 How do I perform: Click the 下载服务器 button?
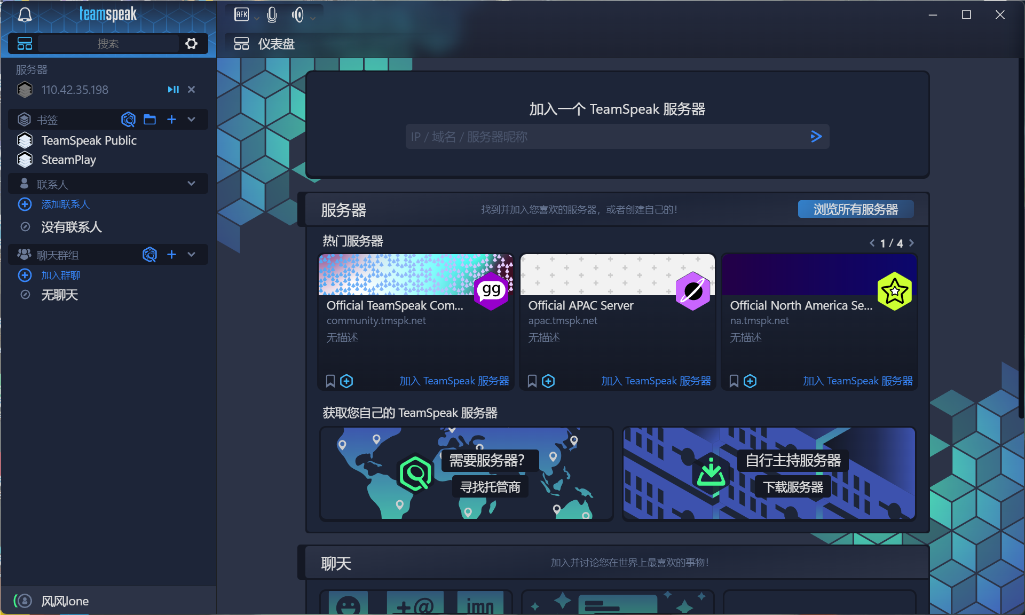coord(793,487)
